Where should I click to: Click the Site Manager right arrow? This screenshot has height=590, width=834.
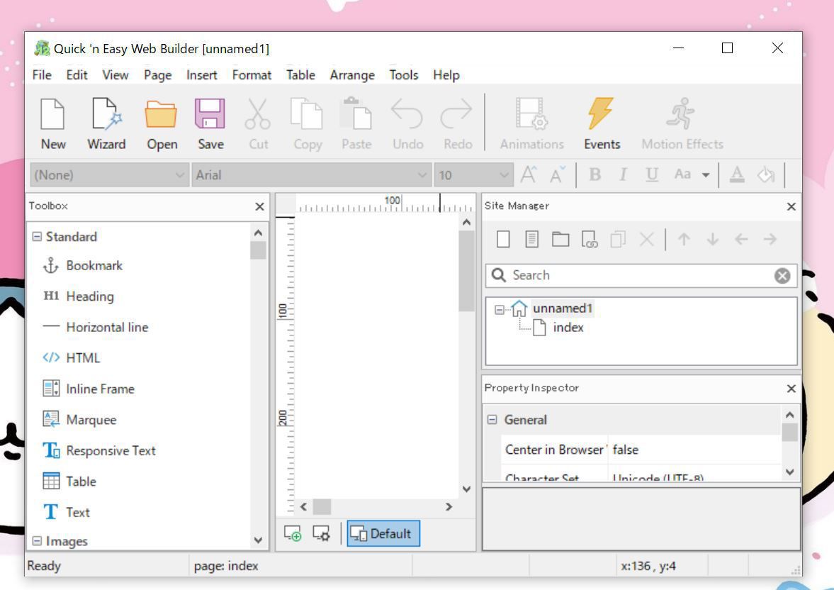770,239
